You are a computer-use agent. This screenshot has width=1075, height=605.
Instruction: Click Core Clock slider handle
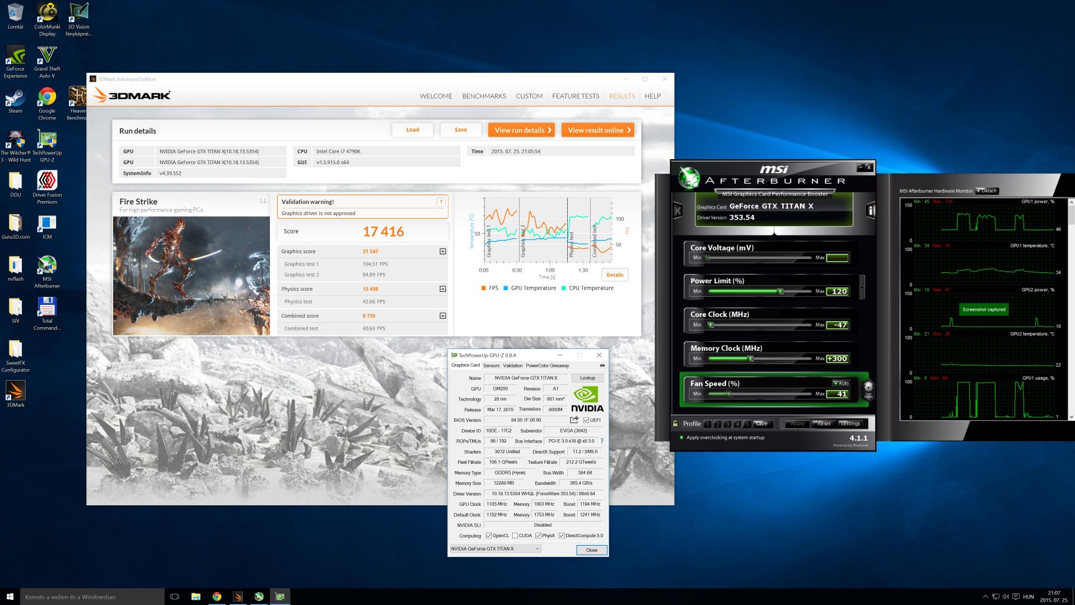711,325
